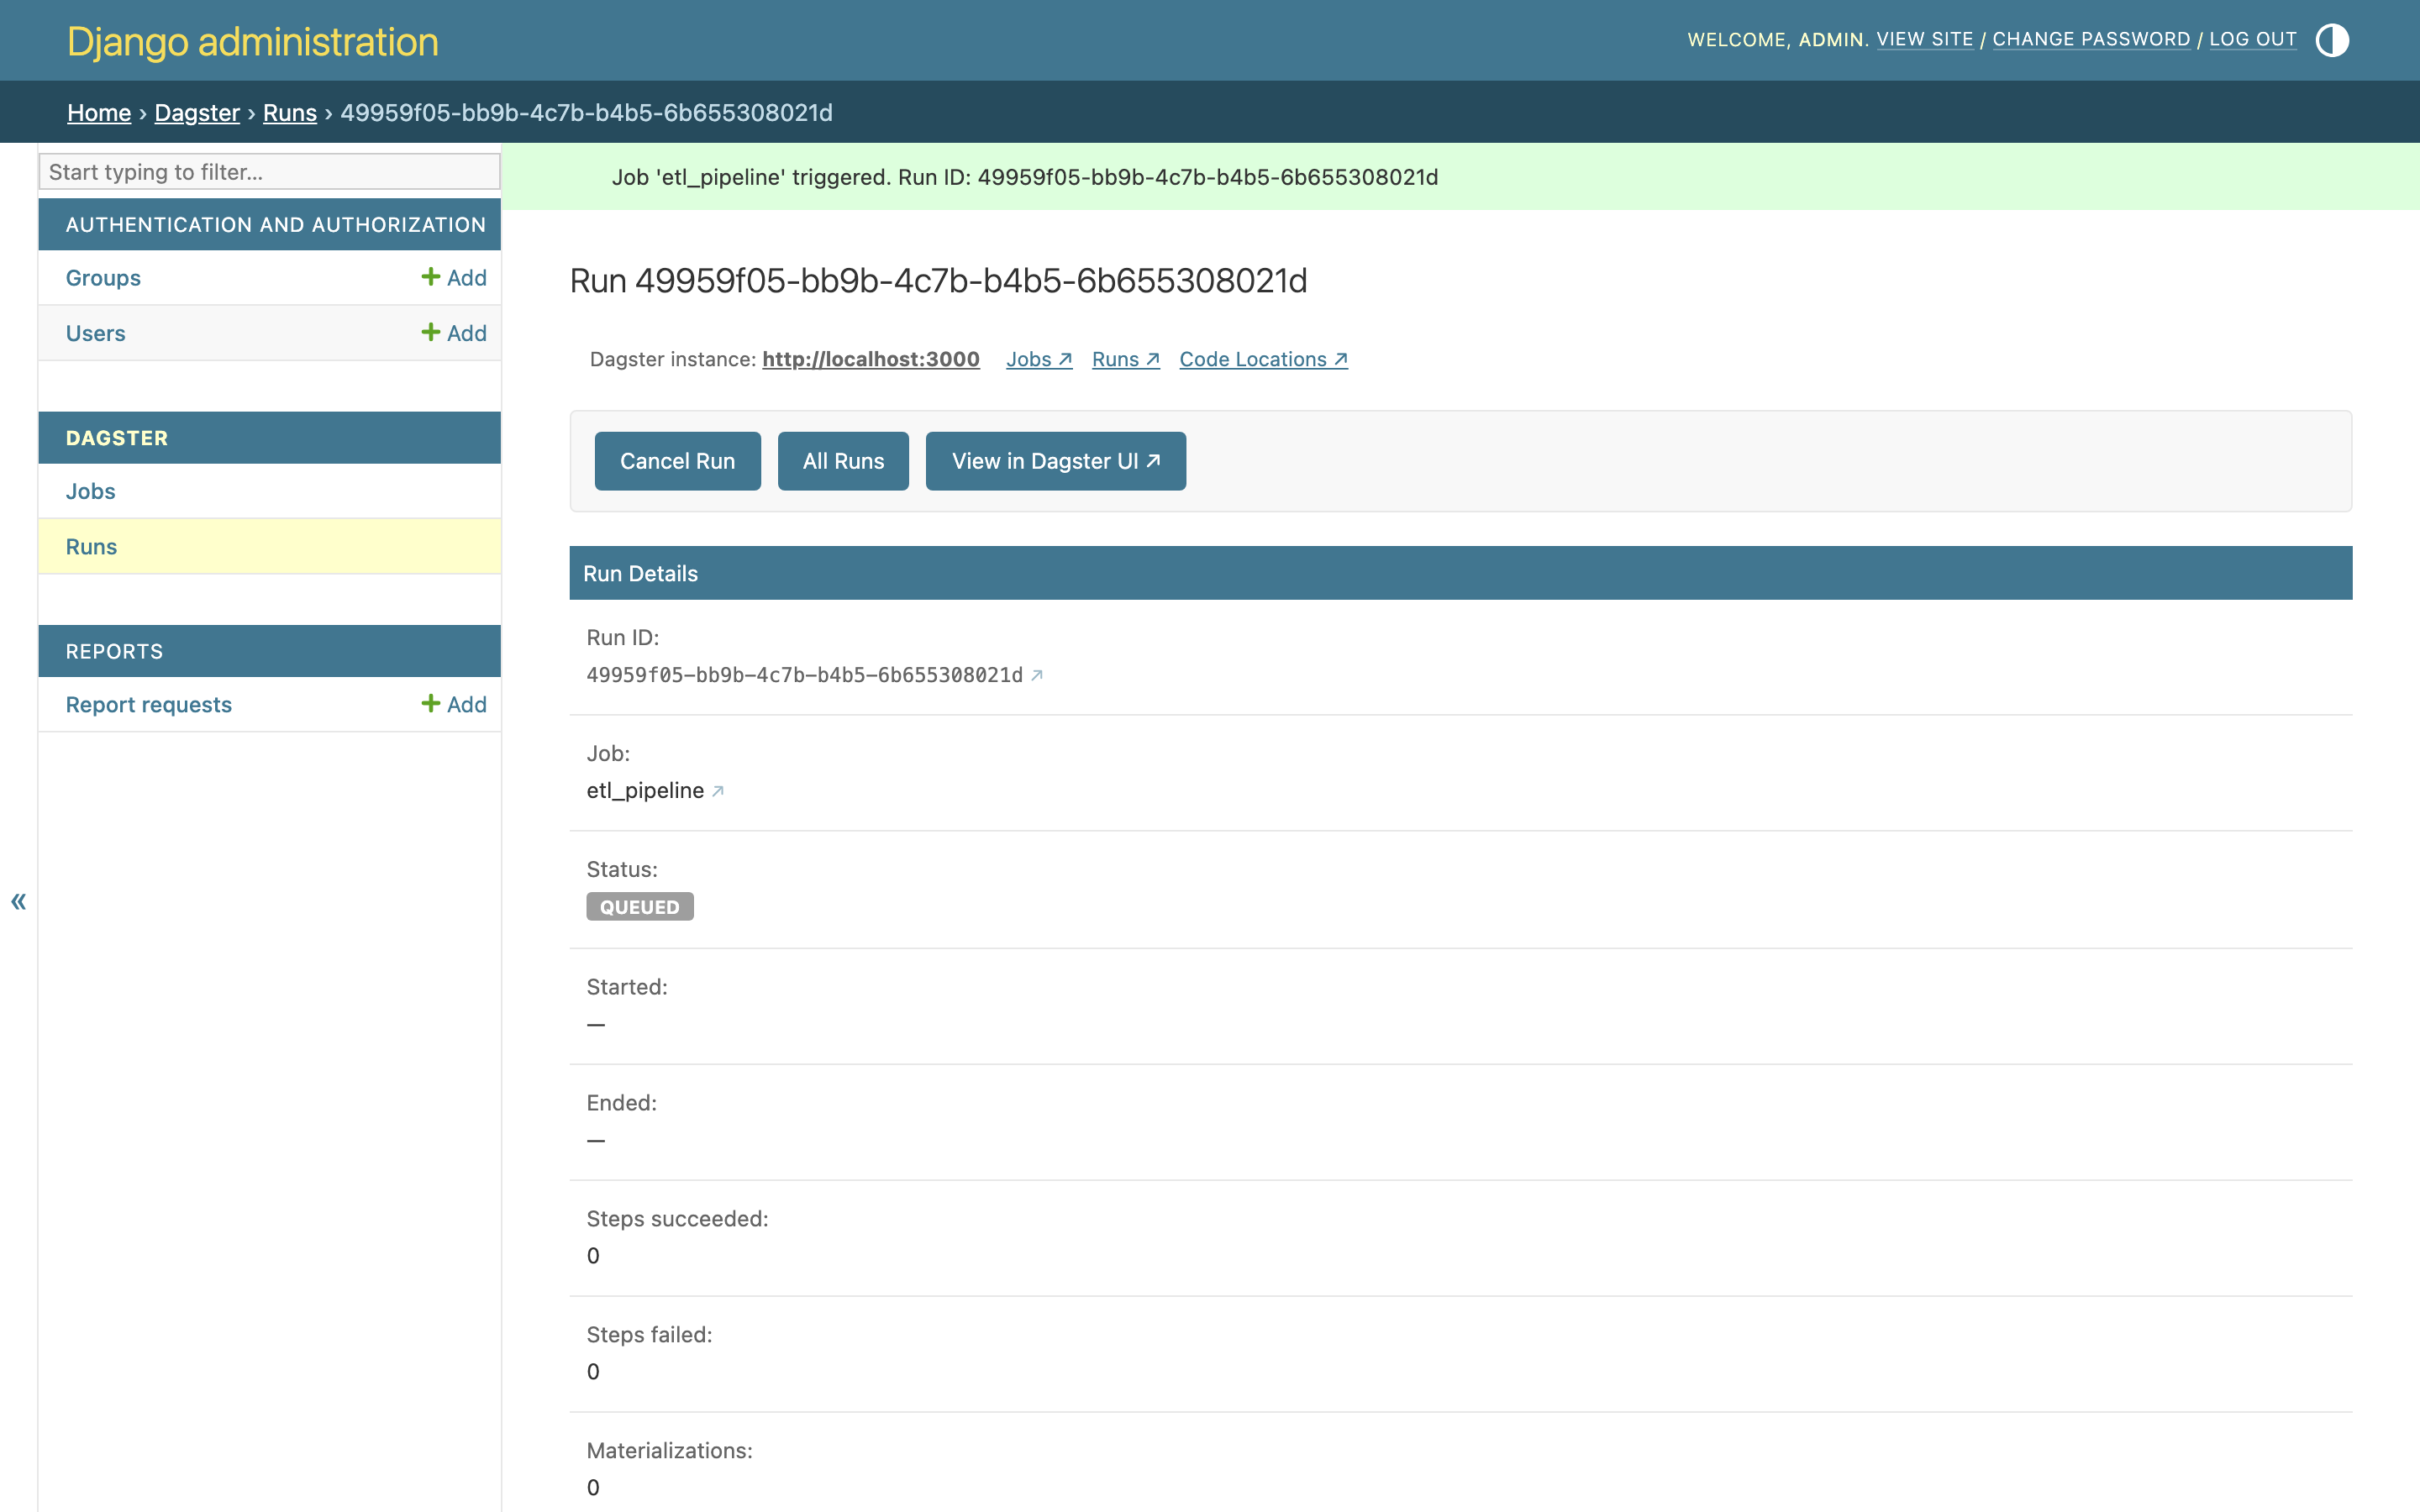Viewport: 2420px width, 1512px height.
Task: Open the external-link arrow beside etl_pipeline
Action: point(718,791)
